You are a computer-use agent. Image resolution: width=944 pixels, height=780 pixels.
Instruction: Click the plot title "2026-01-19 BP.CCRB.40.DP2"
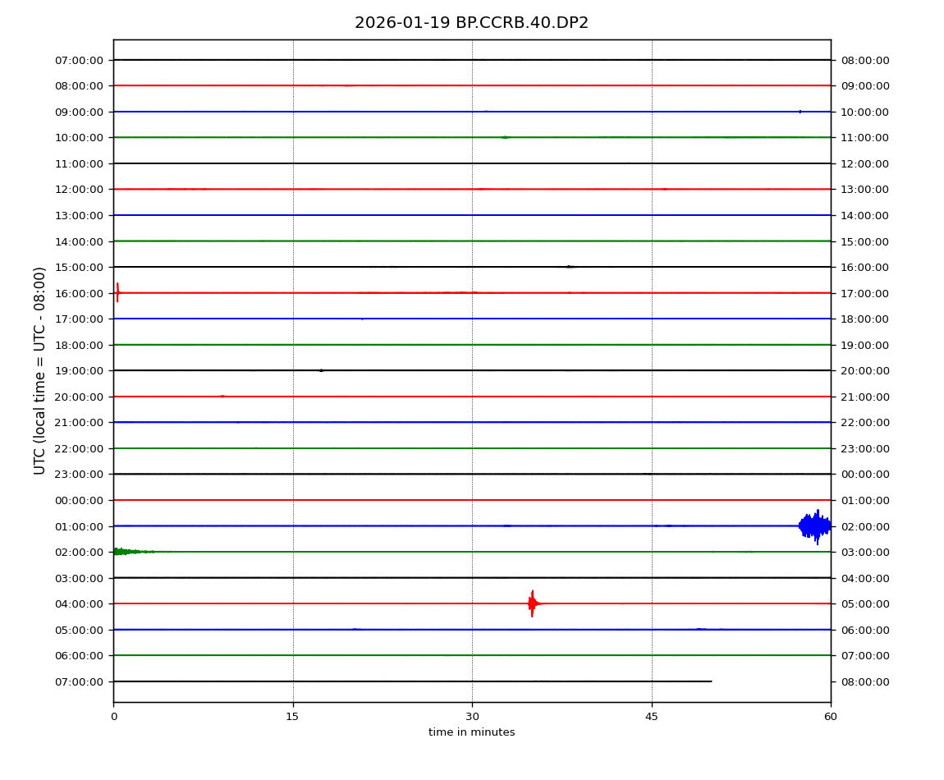[471, 23]
